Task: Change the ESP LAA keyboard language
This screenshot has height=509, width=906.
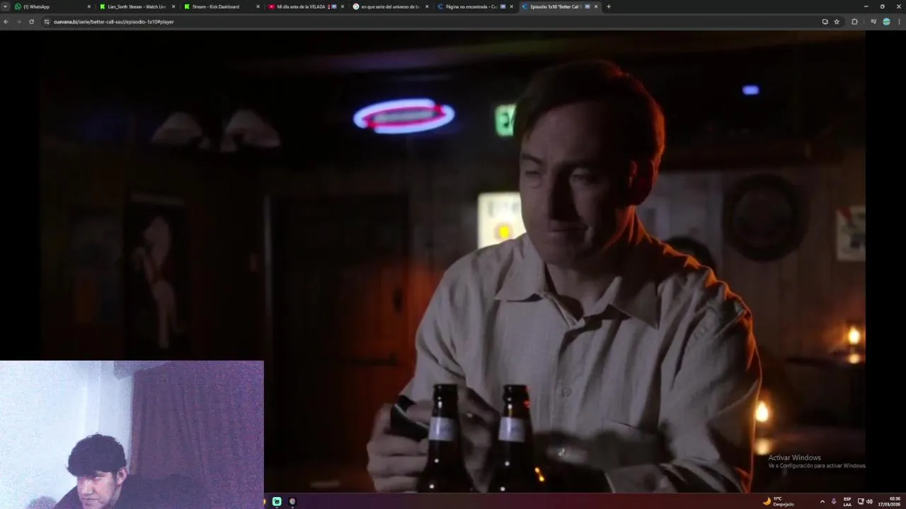Action: click(847, 501)
